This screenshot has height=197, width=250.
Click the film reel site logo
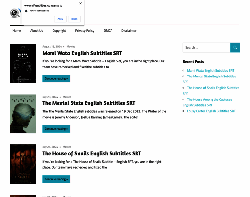click(x=15, y=13)
